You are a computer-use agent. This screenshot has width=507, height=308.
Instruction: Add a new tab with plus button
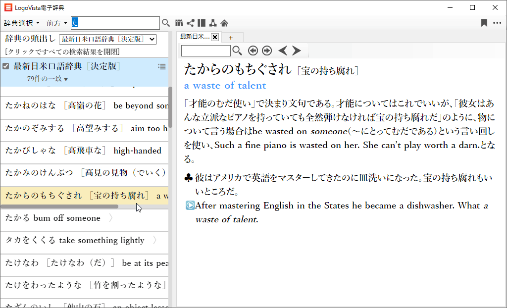tap(231, 38)
